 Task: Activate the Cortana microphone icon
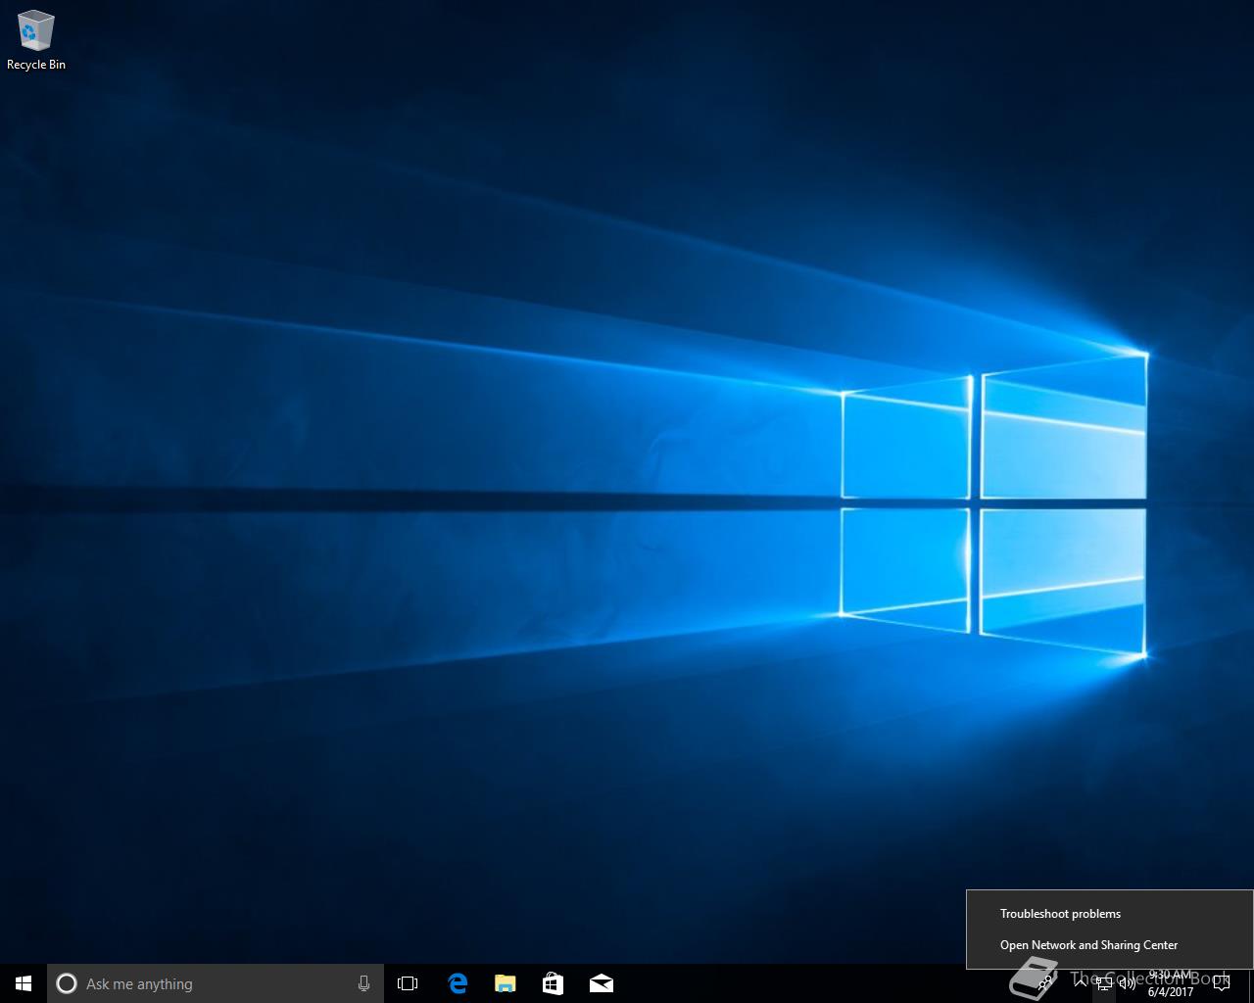coord(363,983)
